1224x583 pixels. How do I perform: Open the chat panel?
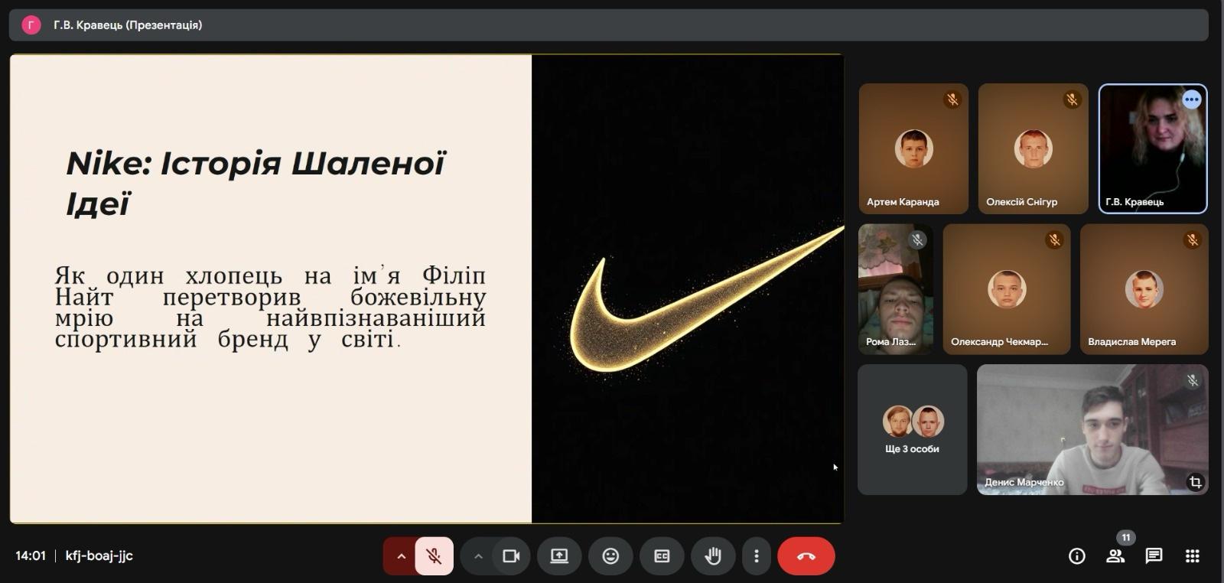coord(1154,556)
